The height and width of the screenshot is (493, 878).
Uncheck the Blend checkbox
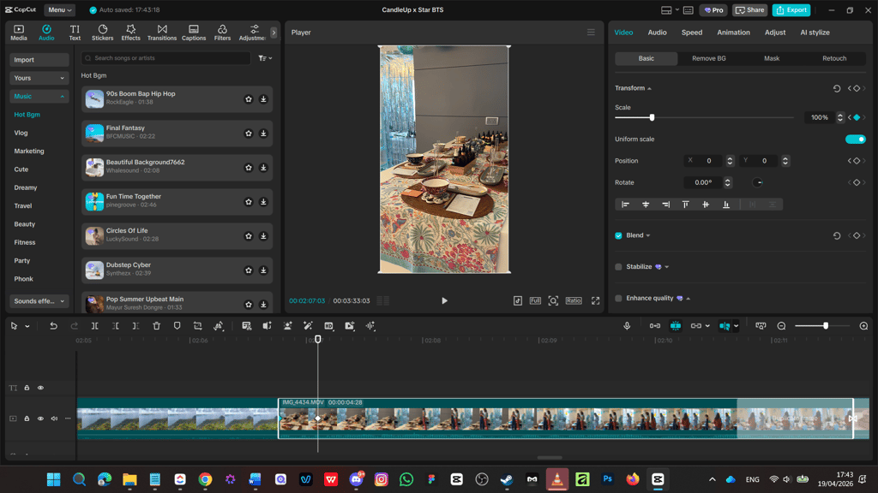click(x=618, y=236)
